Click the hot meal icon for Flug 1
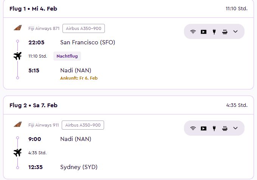The height and width of the screenshot is (180, 257). (225, 32)
